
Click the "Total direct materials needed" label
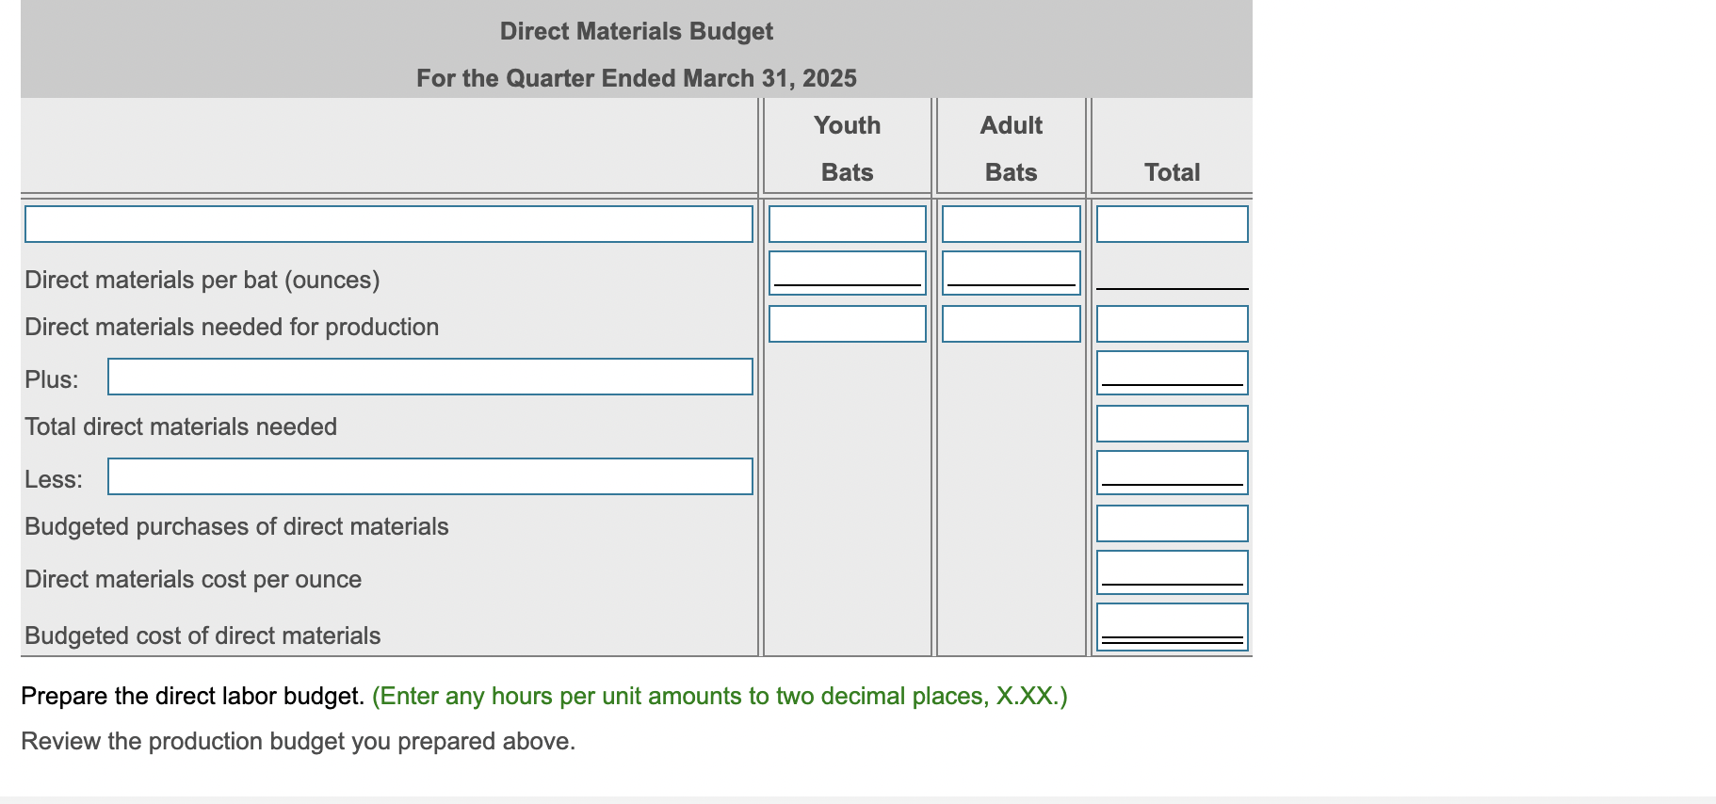click(181, 426)
